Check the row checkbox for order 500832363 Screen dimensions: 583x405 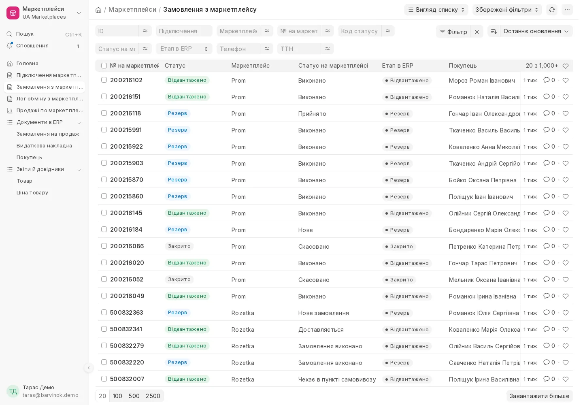click(x=104, y=312)
